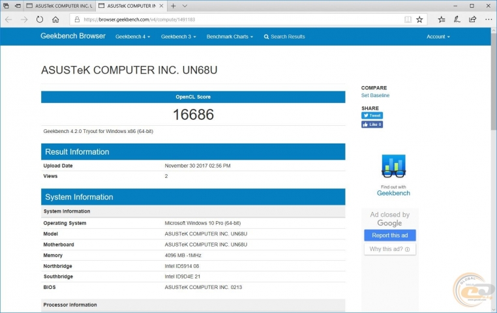Click the Why this ad? link
Viewport: 497px width, 313px height.
(x=390, y=249)
